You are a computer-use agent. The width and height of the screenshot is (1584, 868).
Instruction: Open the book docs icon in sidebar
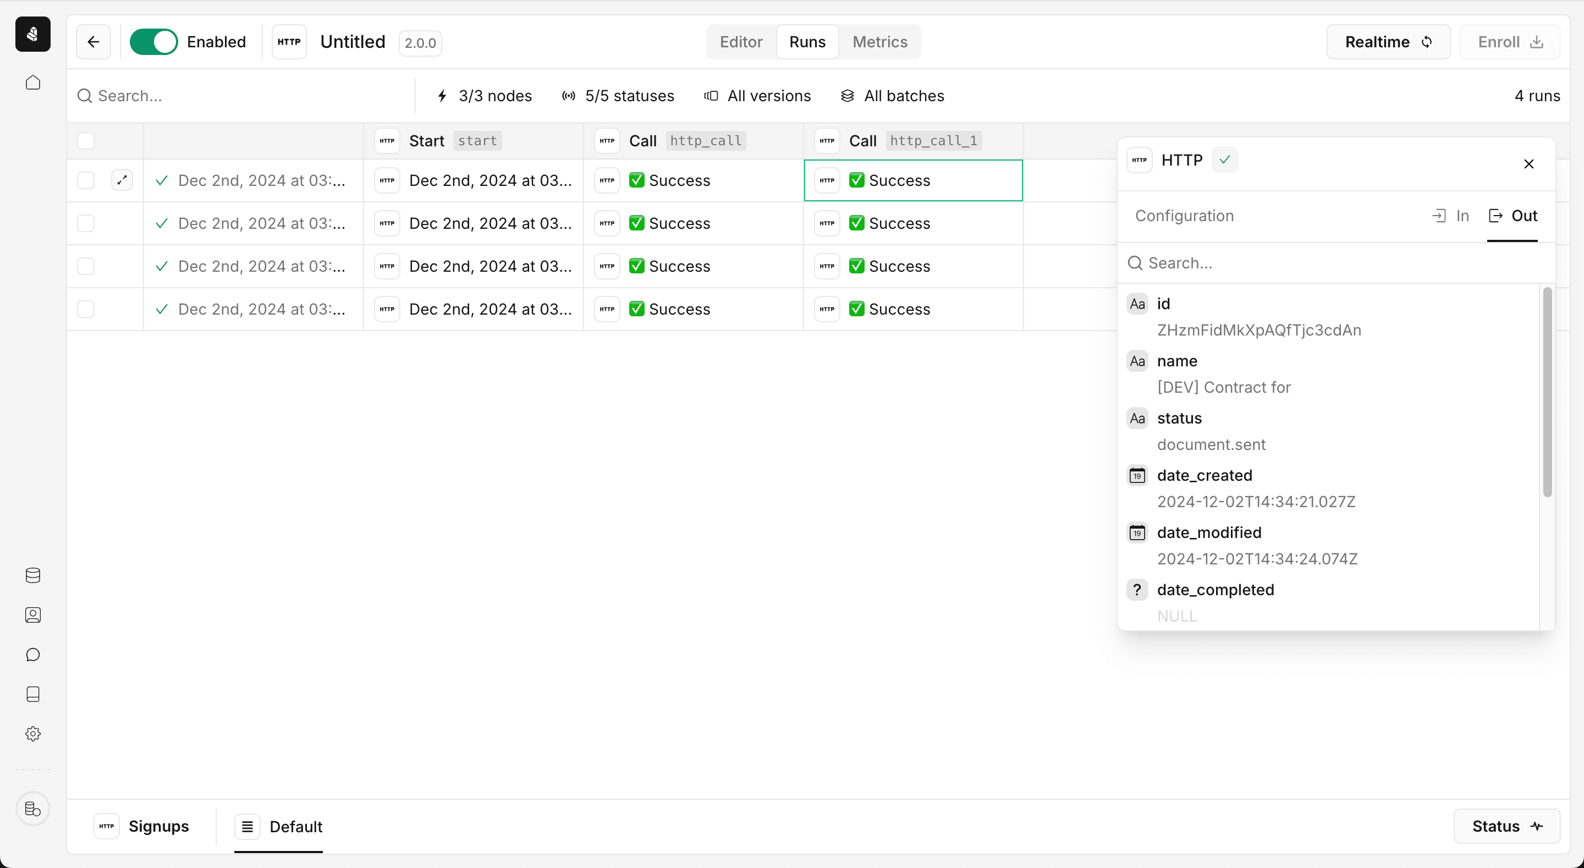[x=32, y=694]
